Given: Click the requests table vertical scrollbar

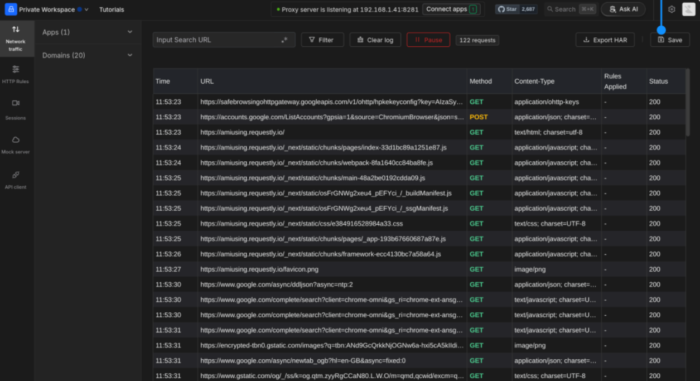Looking at the screenshot, I should coord(687,103).
